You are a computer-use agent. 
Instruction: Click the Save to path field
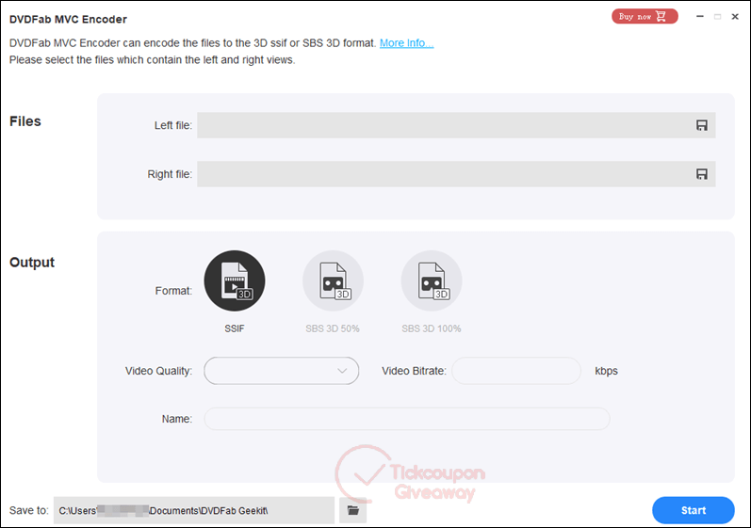(194, 510)
